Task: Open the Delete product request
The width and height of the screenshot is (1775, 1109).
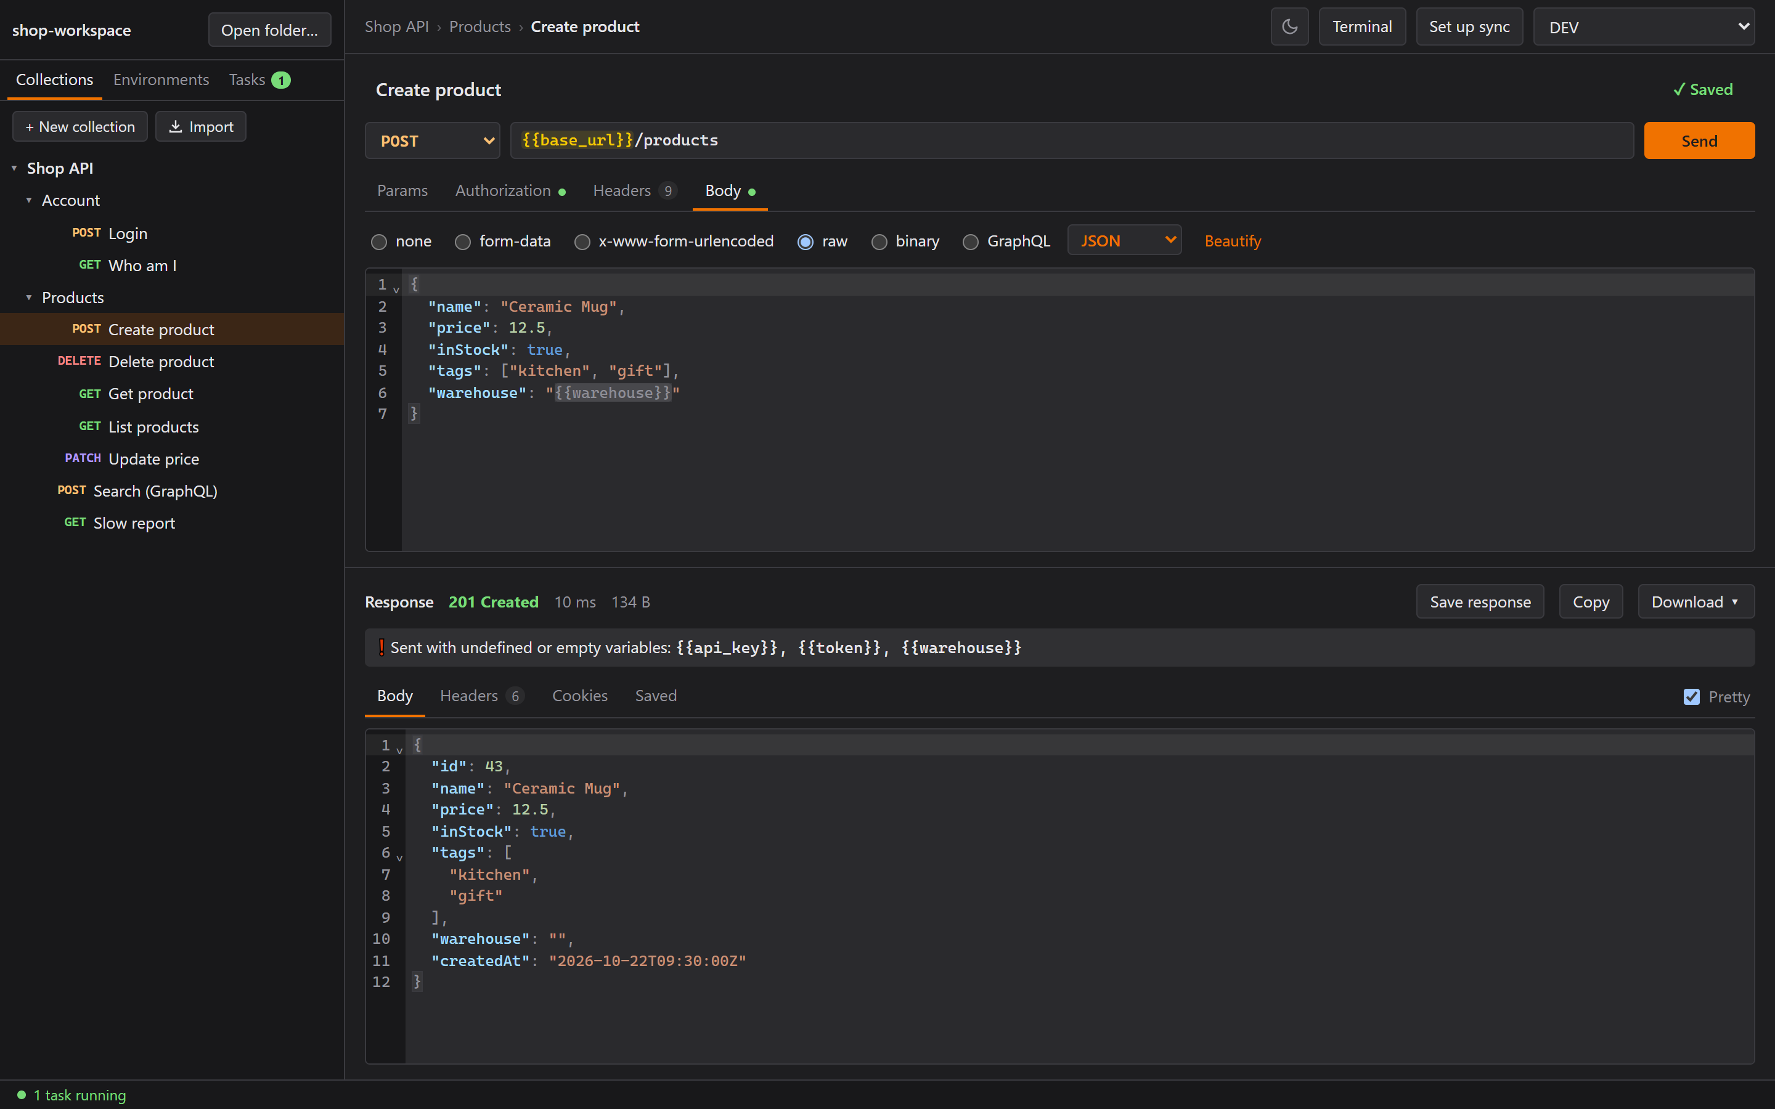Action: click(x=171, y=362)
